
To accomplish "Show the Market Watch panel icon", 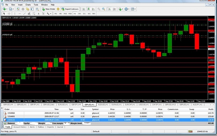I will point(18,9).
